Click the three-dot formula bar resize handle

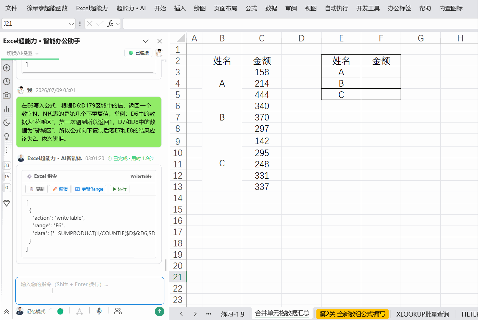point(80,24)
